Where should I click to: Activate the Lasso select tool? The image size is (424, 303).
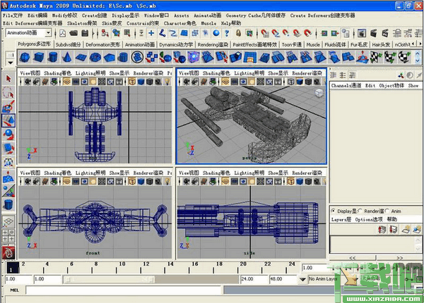[x=8, y=93]
